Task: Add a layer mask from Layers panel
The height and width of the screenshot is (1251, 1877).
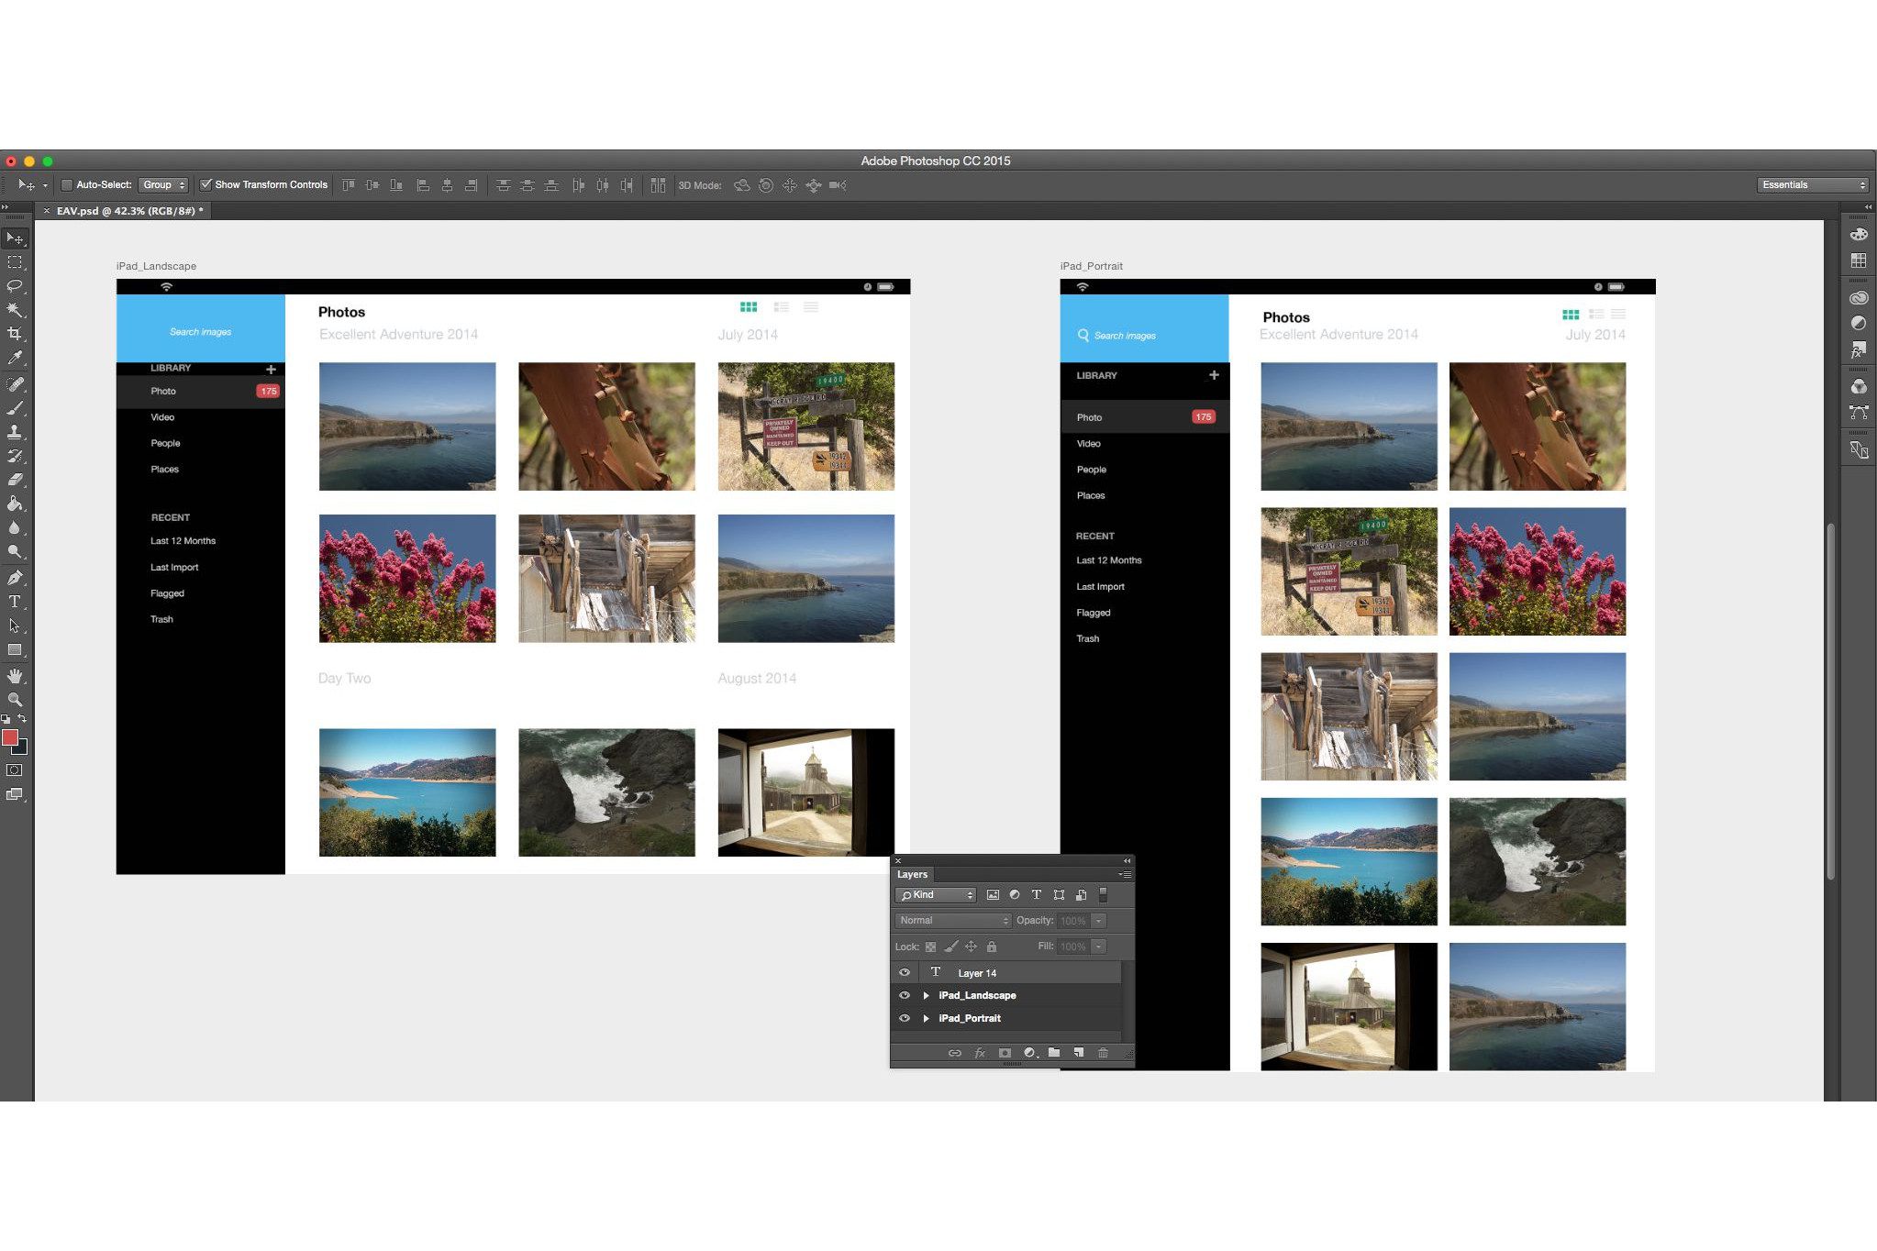Action: click(x=1005, y=1053)
